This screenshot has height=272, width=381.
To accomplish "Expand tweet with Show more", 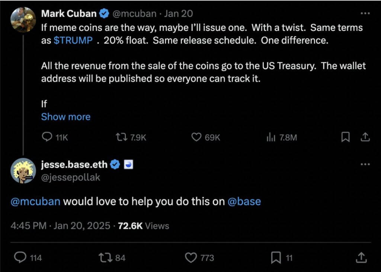I will 65,117.
